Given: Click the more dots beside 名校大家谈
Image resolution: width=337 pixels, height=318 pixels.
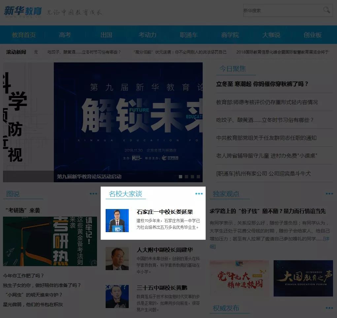Looking at the screenshot, I should click(x=199, y=194).
